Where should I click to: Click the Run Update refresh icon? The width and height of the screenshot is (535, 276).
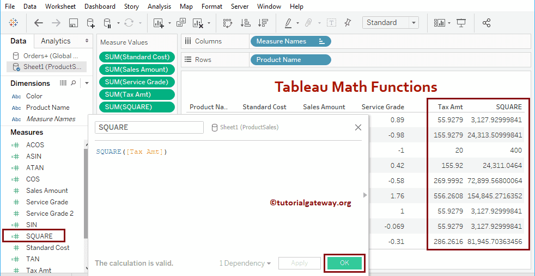click(129, 23)
